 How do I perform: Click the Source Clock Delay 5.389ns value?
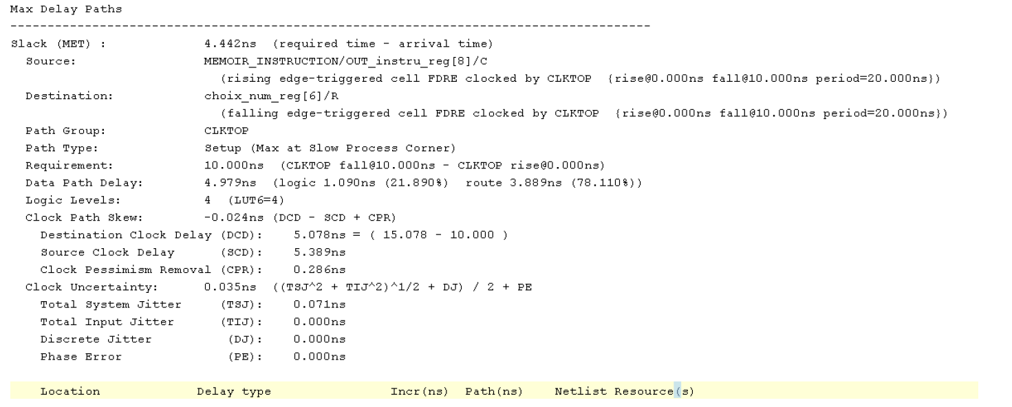click(312, 252)
